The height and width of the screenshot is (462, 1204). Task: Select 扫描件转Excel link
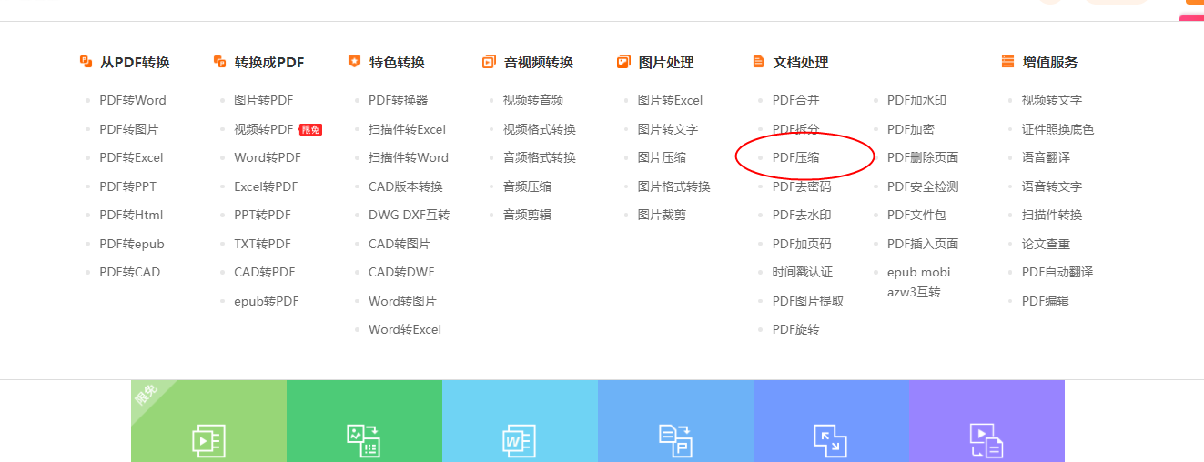(407, 129)
